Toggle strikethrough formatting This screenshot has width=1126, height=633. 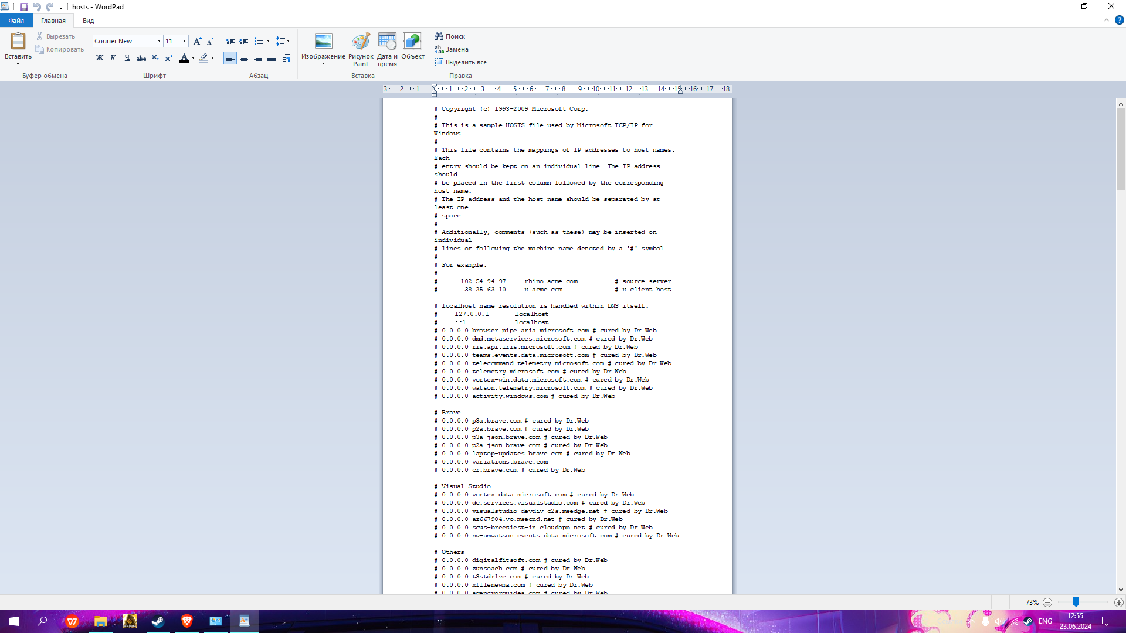click(x=141, y=58)
